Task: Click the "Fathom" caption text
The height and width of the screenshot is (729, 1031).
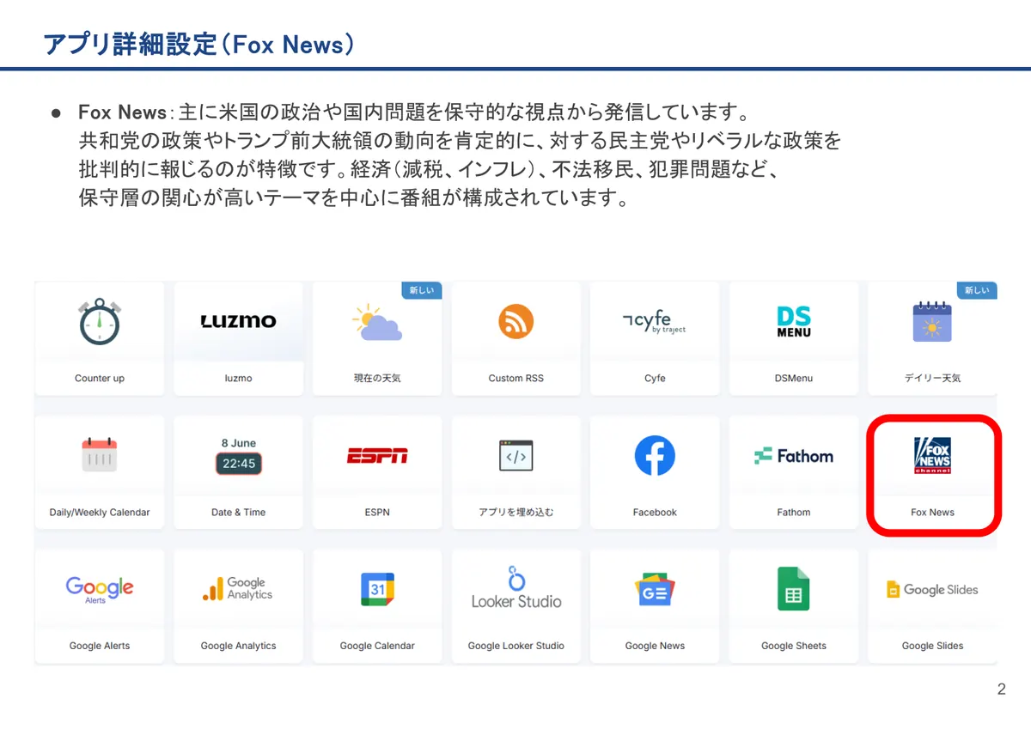Action: coord(794,512)
